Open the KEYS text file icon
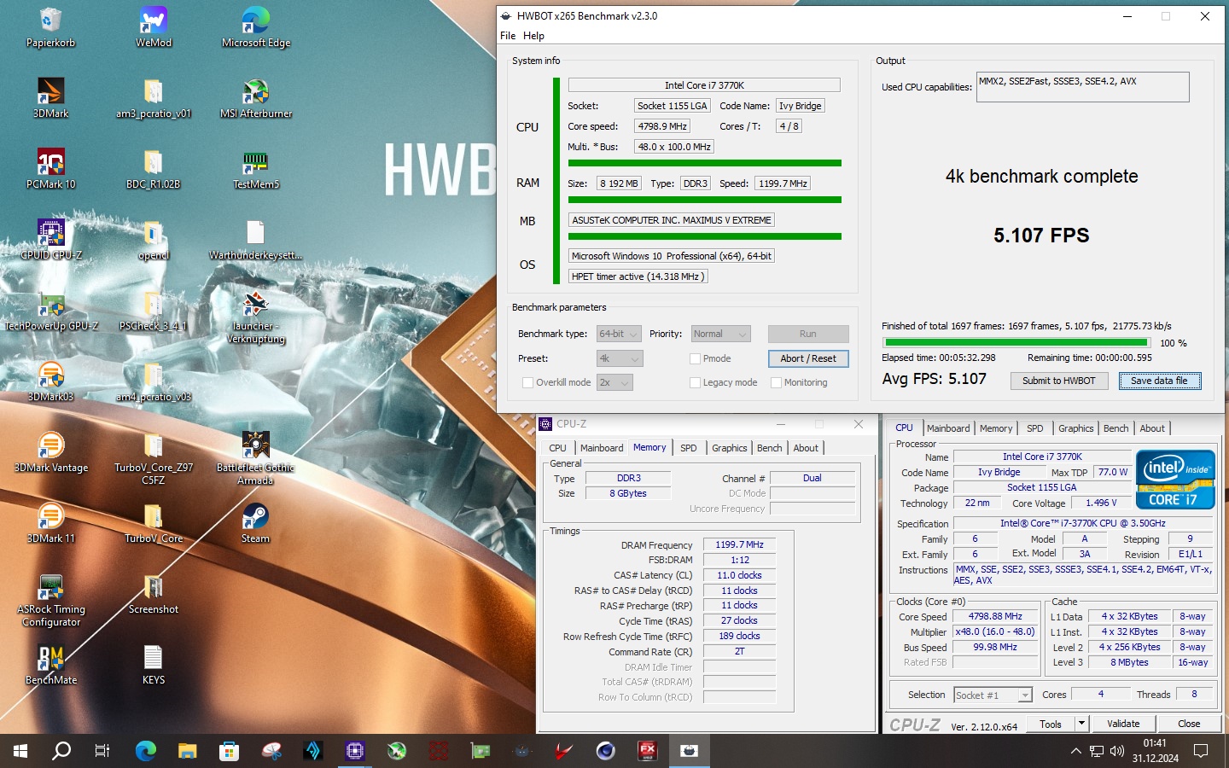1229x768 pixels. click(154, 665)
